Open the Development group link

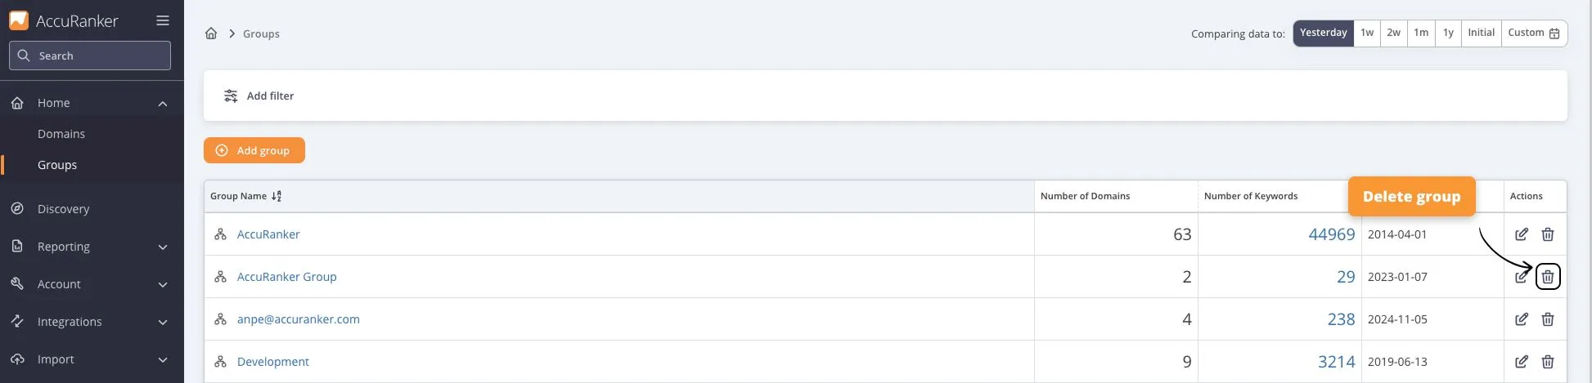(x=272, y=362)
